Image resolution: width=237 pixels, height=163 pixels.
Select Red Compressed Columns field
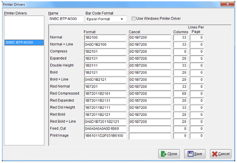[181, 93]
